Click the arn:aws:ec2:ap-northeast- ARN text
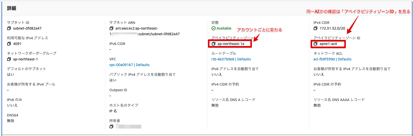Viewport: 413px width, 136px height. coord(137,28)
